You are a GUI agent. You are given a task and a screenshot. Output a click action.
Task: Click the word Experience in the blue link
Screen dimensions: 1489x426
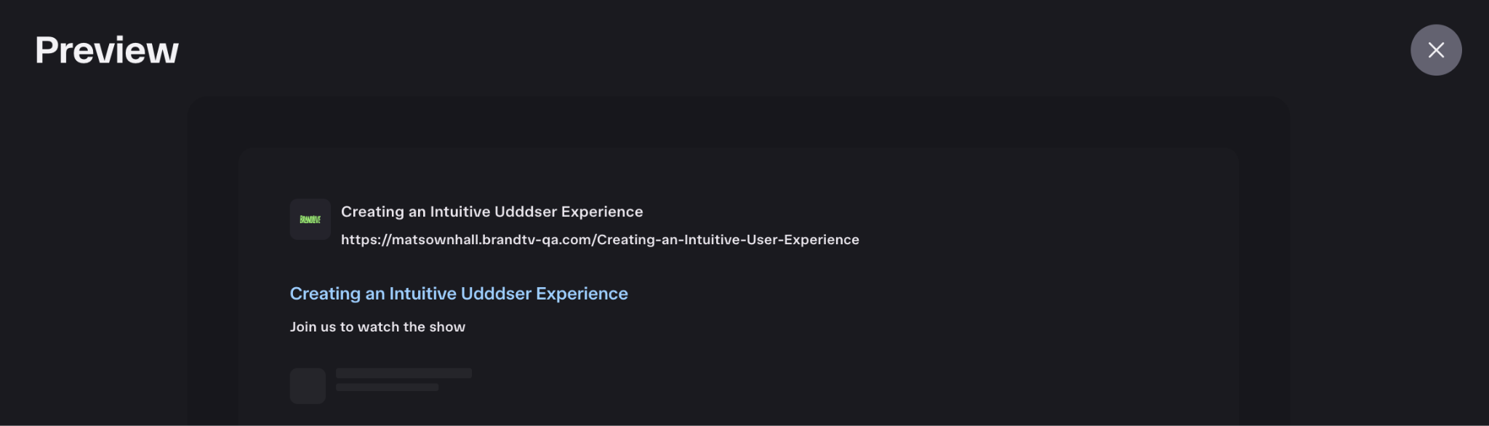pyautogui.click(x=582, y=294)
